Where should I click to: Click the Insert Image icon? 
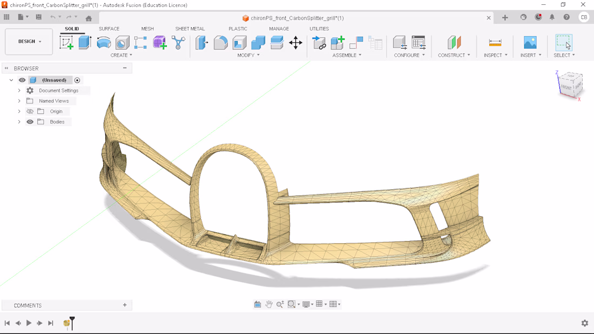pos(530,43)
